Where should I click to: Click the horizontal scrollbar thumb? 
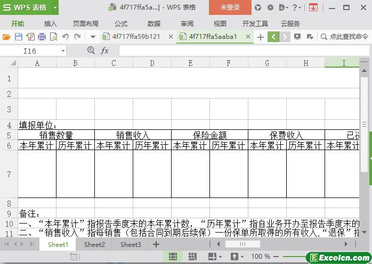click(242, 244)
